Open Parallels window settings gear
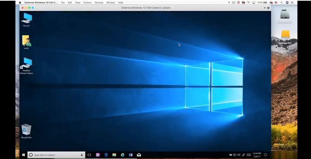This screenshot has width=311, height=159. tap(268, 8)
